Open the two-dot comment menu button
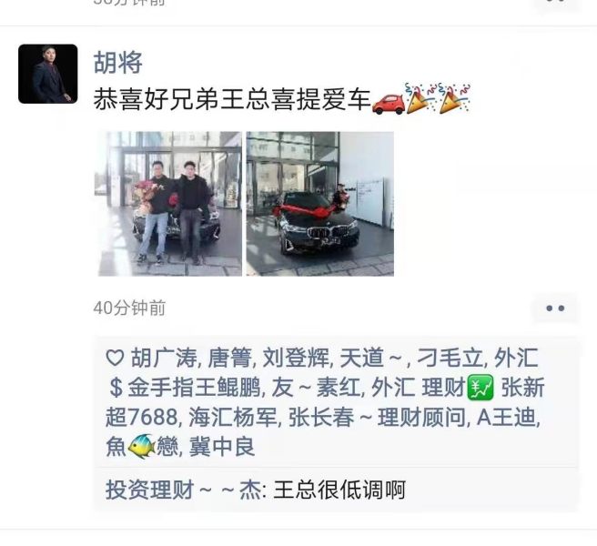The width and height of the screenshot is (597, 546). point(555,308)
